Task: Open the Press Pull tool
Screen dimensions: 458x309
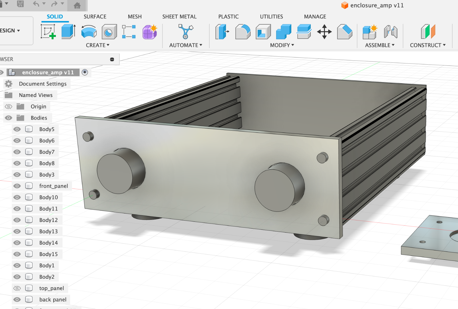Action: coord(222,31)
